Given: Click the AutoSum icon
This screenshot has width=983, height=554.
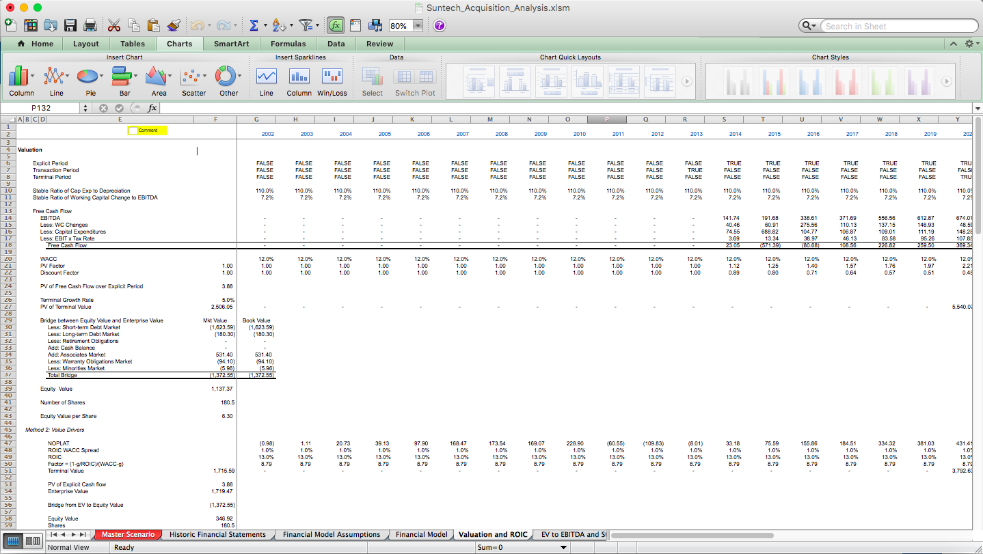Looking at the screenshot, I should [x=254, y=25].
